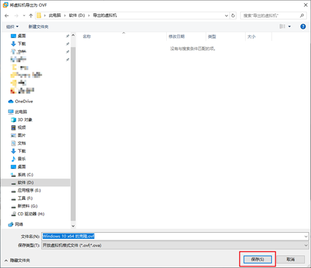The height and width of the screenshot is (268, 311).
Task: Open the view options dropdown arrow
Action: tap(289, 26)
